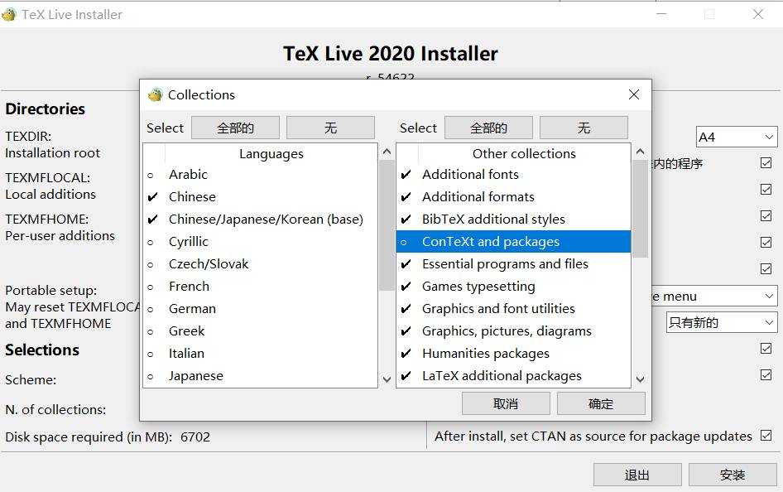Click TeX Live Installer title bar icon

coord(9,14)
